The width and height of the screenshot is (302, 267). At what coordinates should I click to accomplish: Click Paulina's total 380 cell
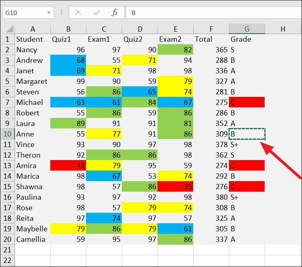[211, 197]
